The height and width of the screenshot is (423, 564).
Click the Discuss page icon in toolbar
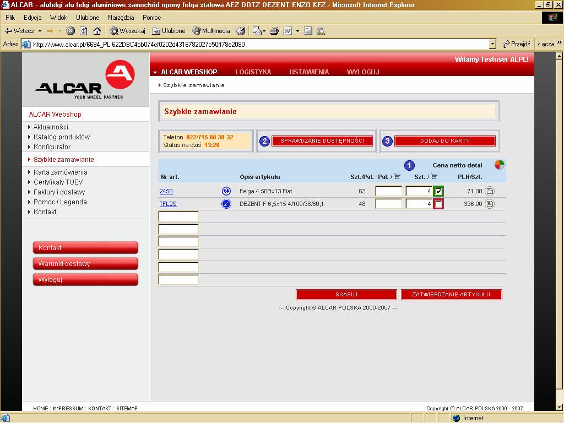pyautogui.click(x=308, y=31)
